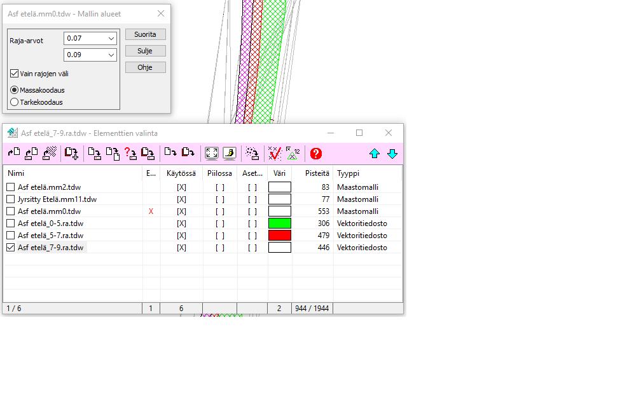Toggle the Vain rajojen väli checkbox
This screenshot has width=641, height=400.
(14, 74)
